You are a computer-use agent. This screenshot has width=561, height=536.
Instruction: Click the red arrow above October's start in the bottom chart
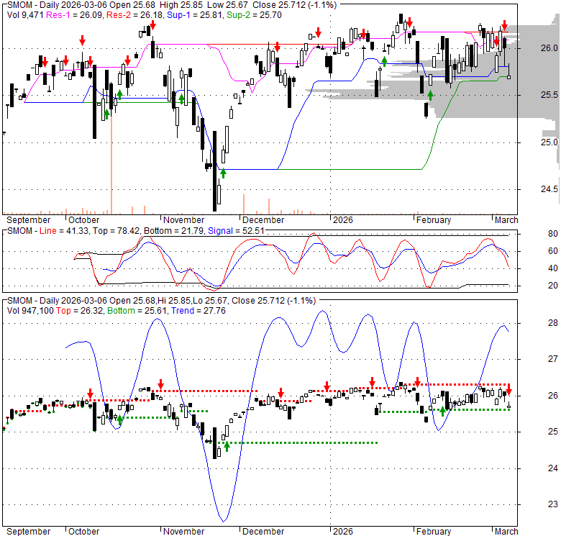pyautogui.click(x=90, y=394)
